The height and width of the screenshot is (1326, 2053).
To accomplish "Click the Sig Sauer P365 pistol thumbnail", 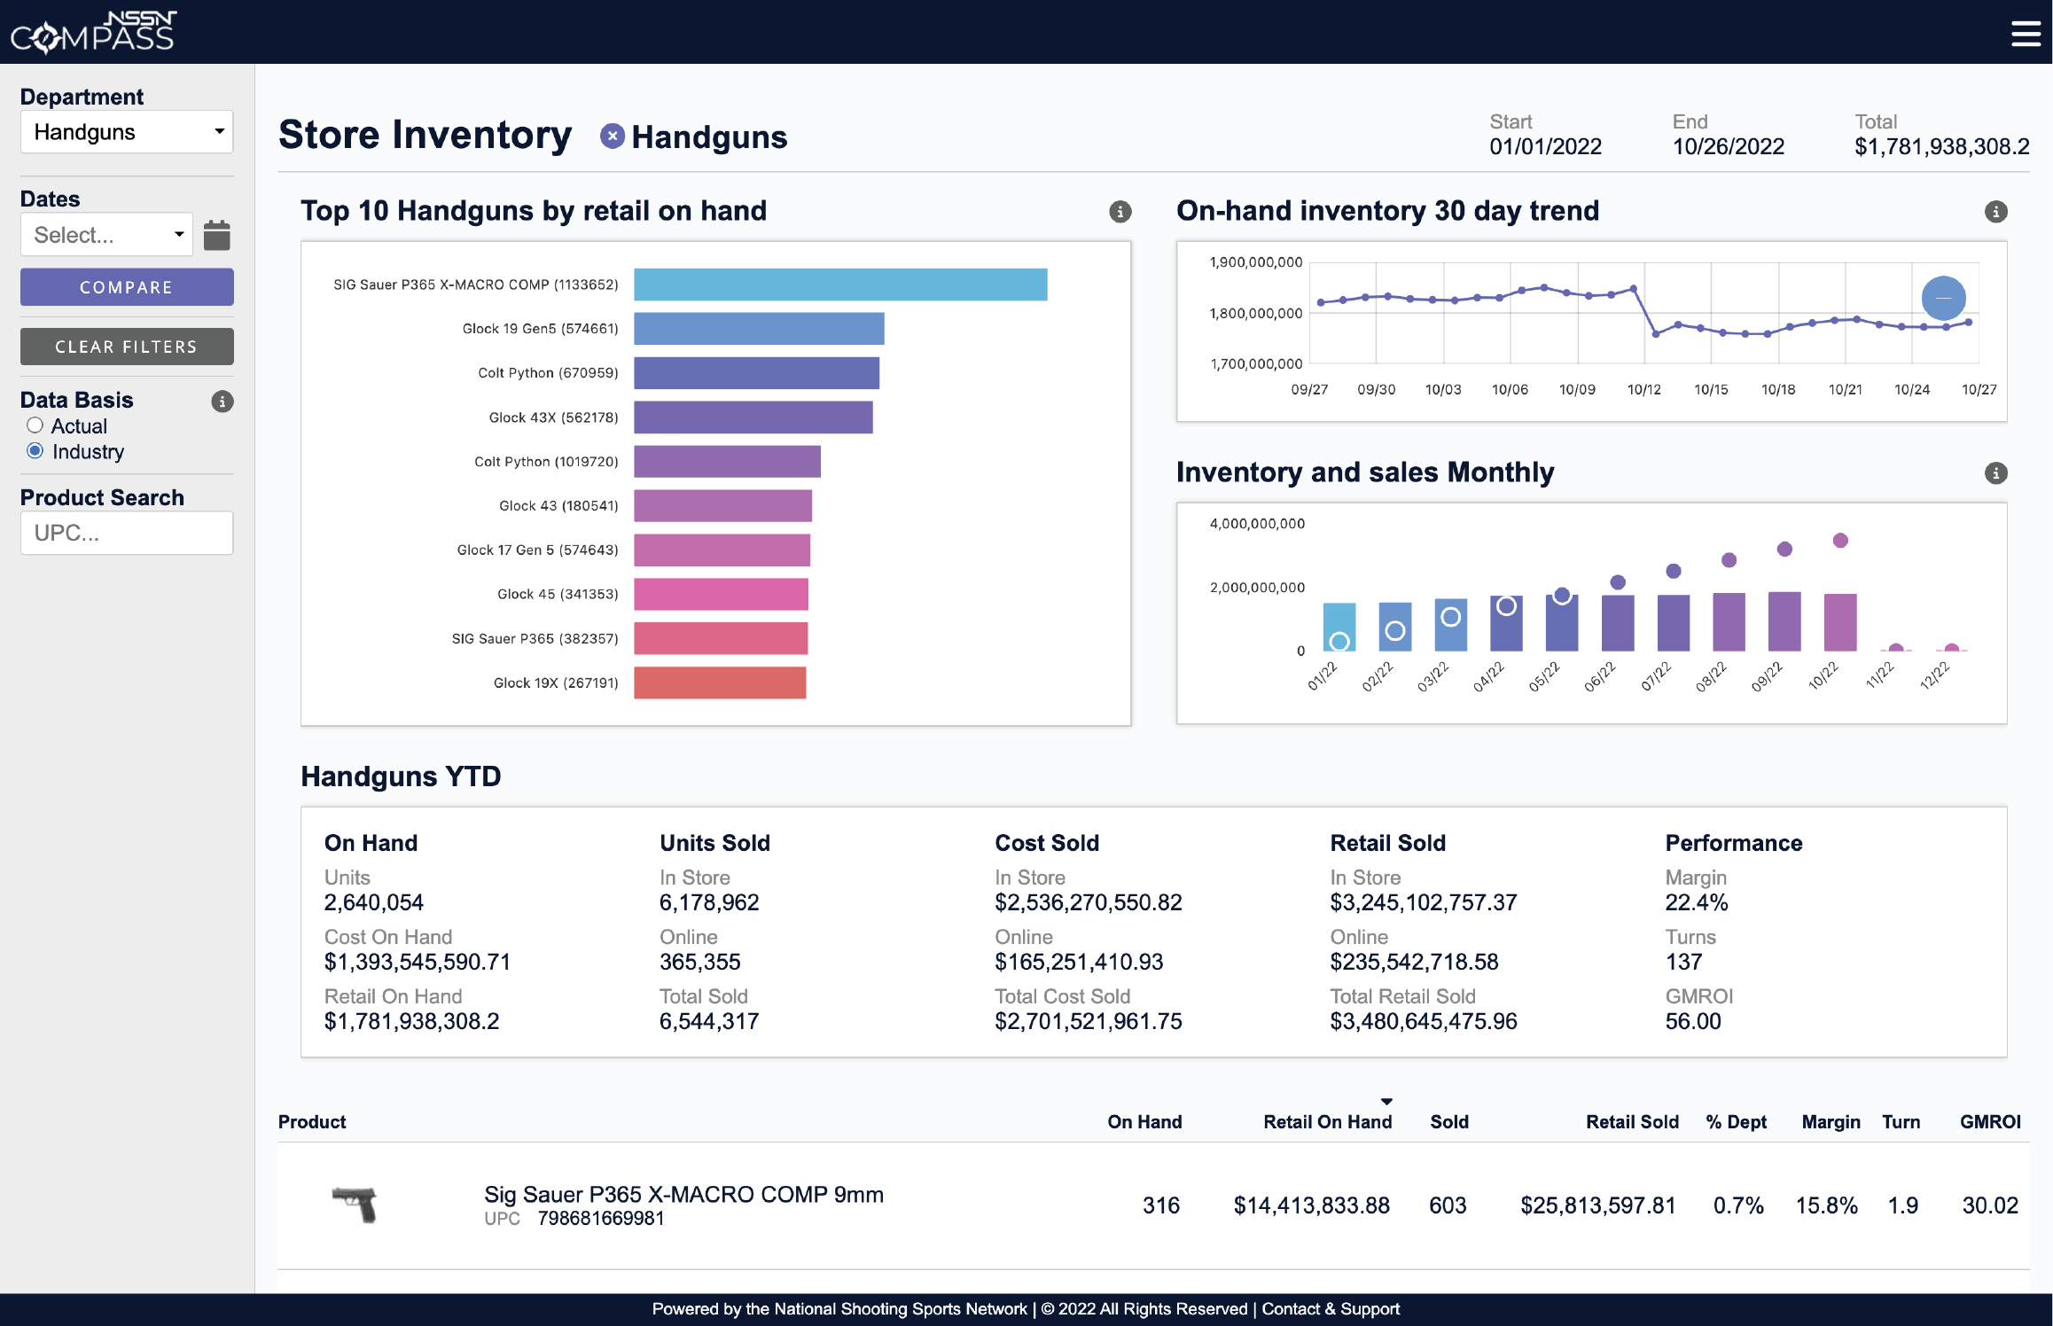I will click(355, 1205).
